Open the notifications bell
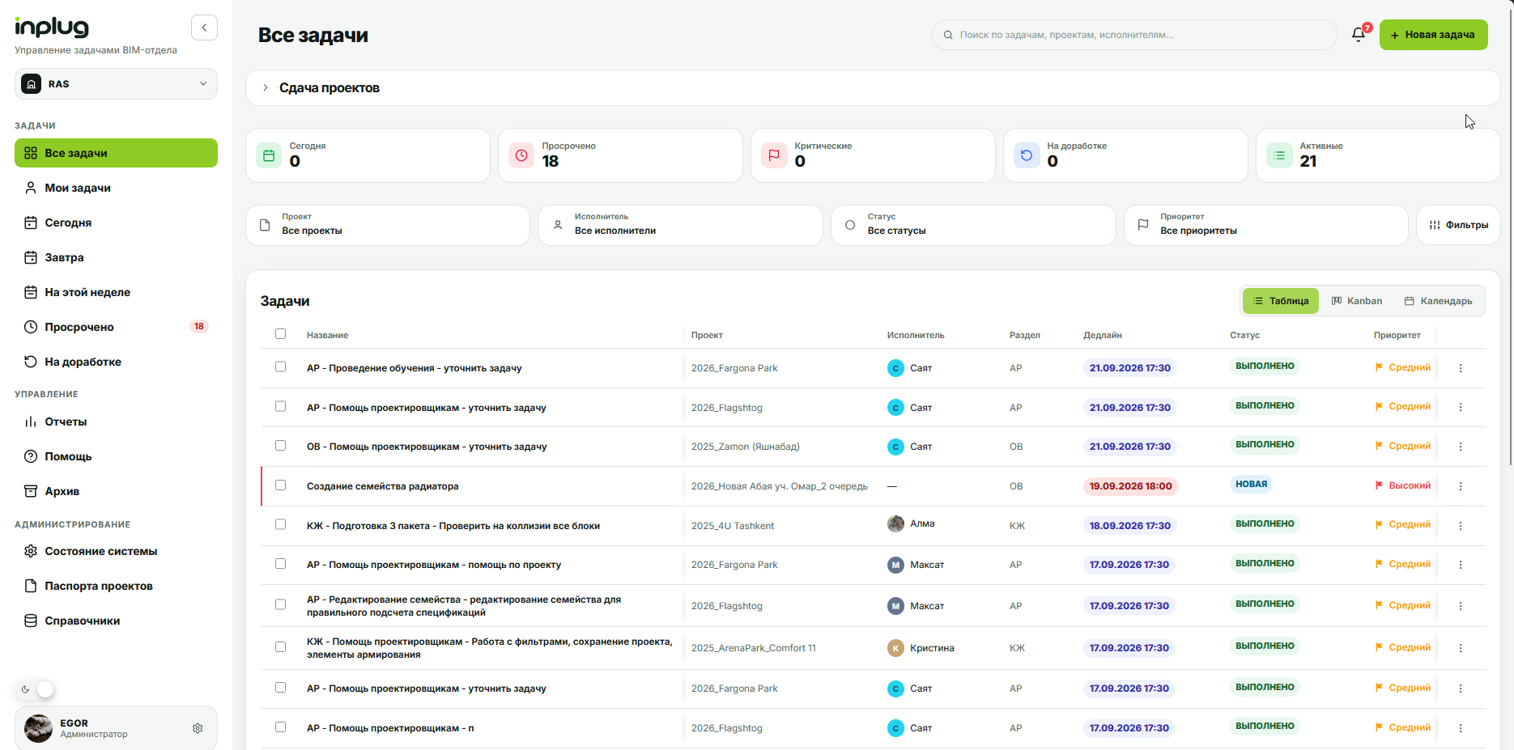The height and width of the screenshot is (750, 1514). (1359, 35)
